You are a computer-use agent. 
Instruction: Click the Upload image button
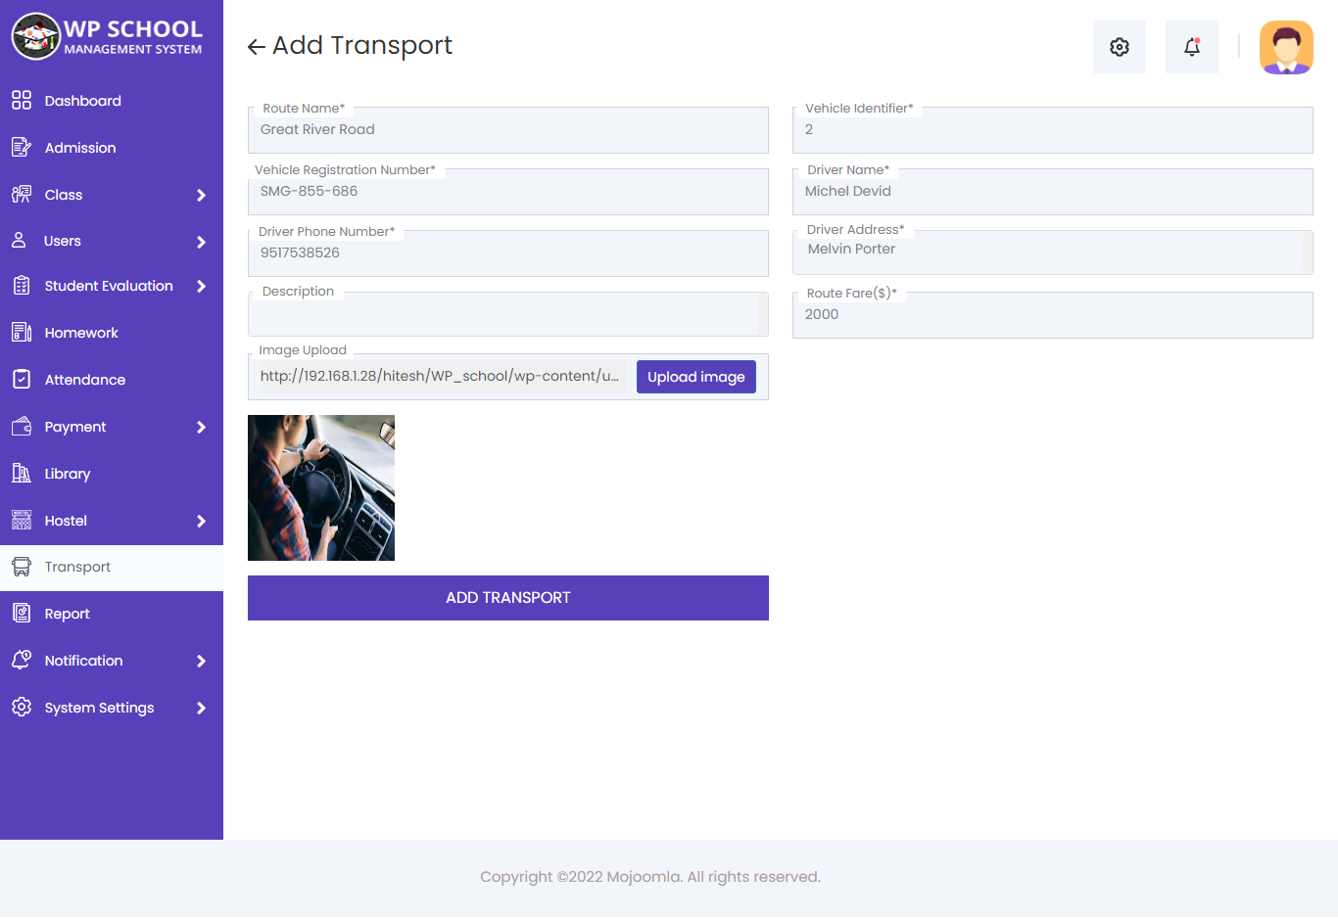coord(696,377)
